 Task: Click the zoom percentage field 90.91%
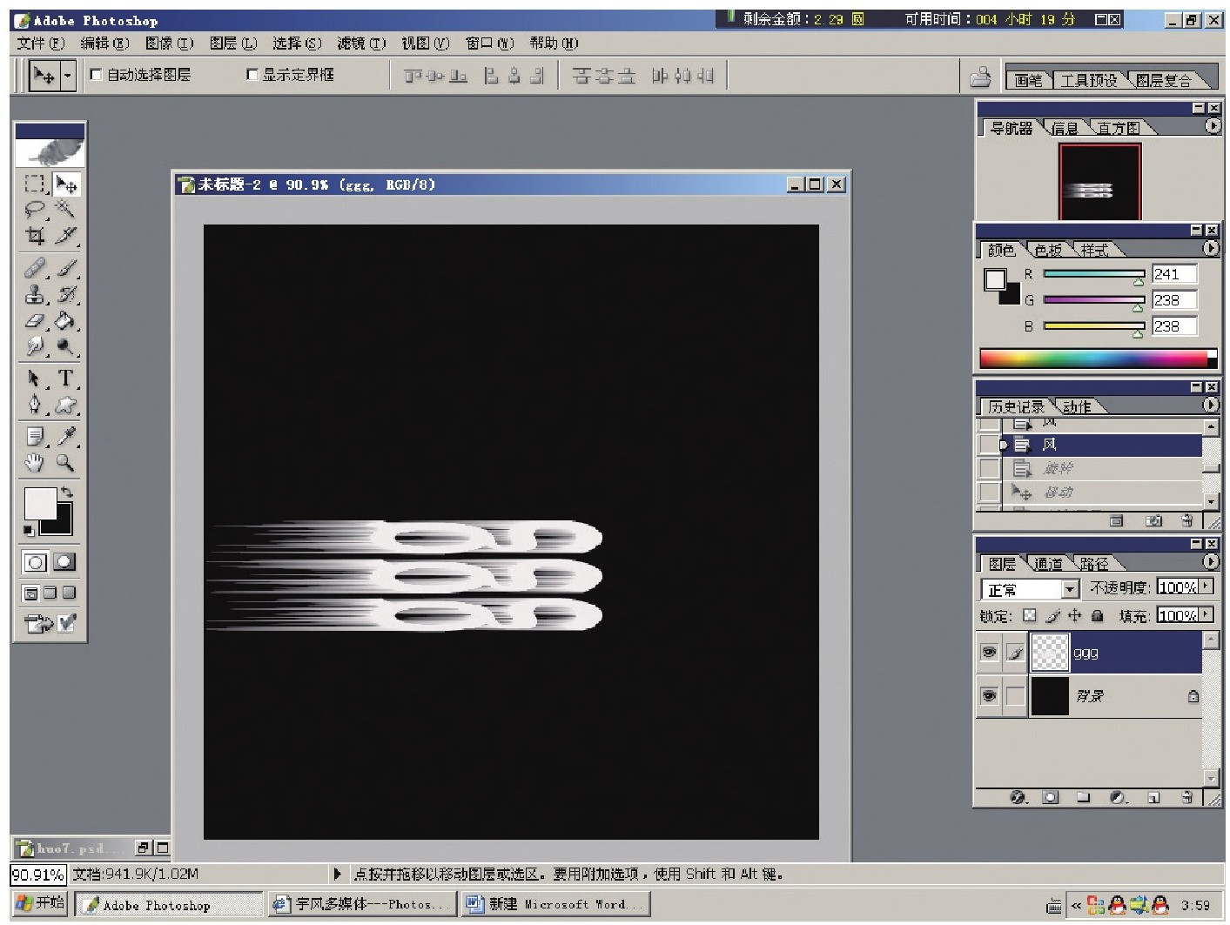tap(38, 875)
